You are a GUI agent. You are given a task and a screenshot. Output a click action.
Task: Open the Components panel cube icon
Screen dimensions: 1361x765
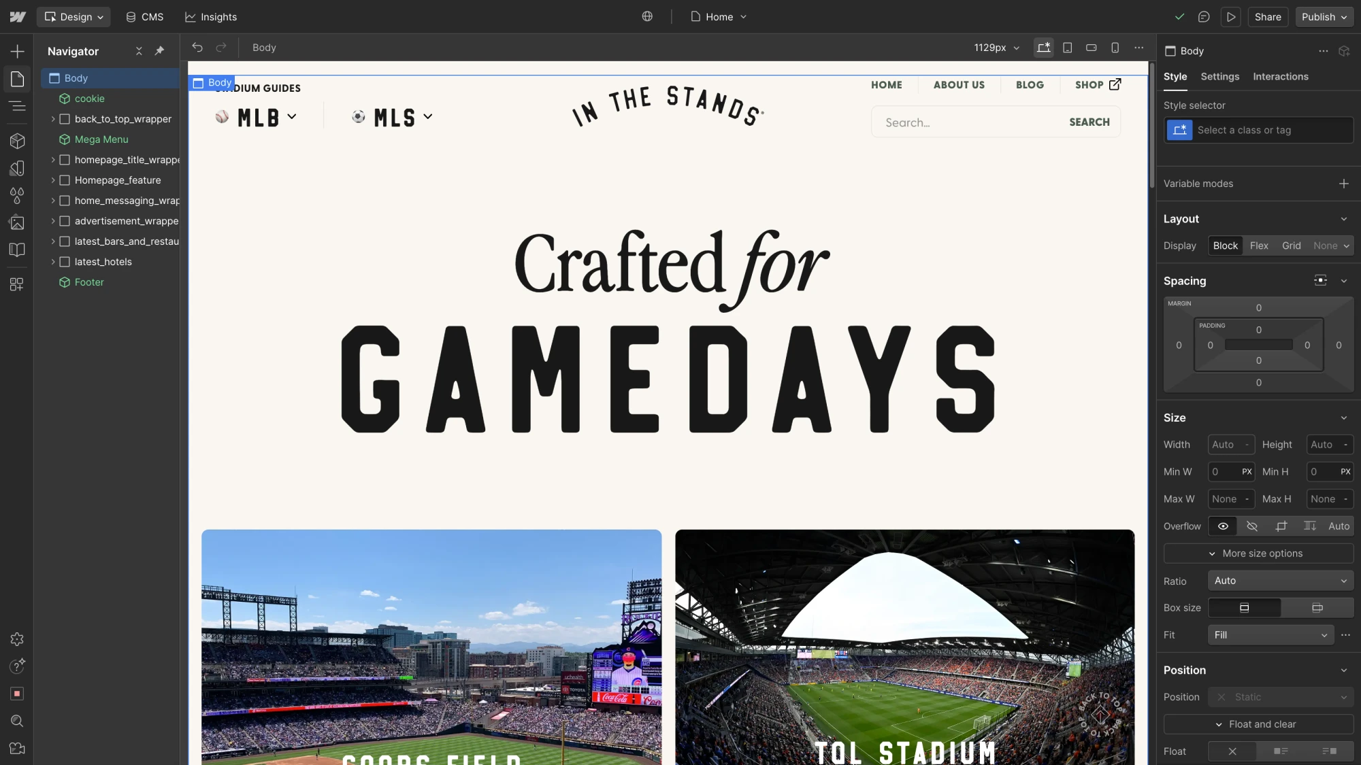(17, 141)
